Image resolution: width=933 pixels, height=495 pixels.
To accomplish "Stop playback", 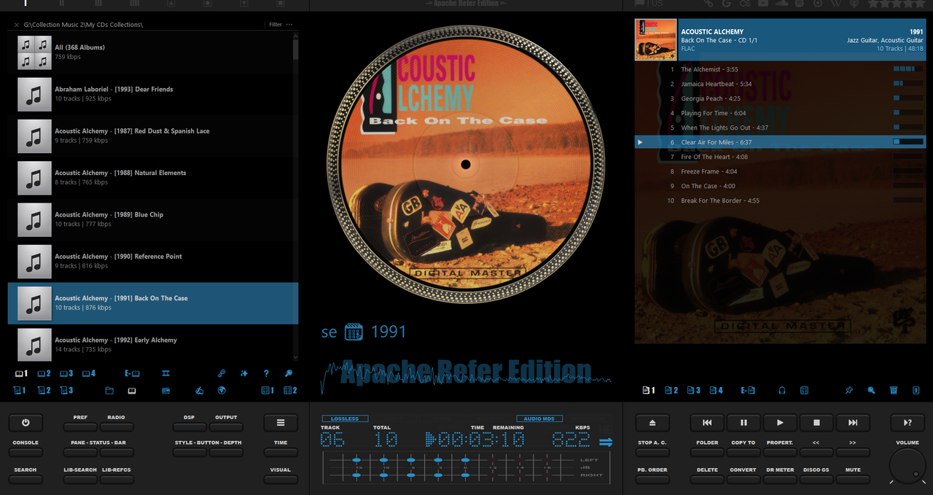I will [816, 422].
